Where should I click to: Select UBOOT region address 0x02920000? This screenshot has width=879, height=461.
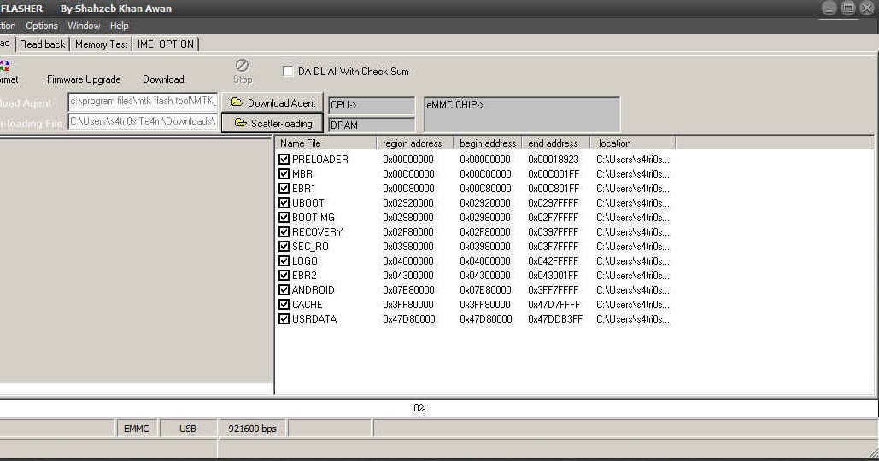pyautogui.click(x=408, y=203)
